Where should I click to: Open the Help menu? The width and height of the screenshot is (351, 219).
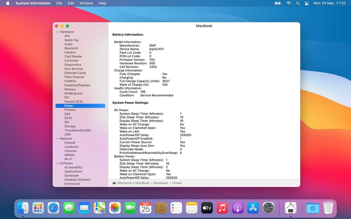coord(102,3)
